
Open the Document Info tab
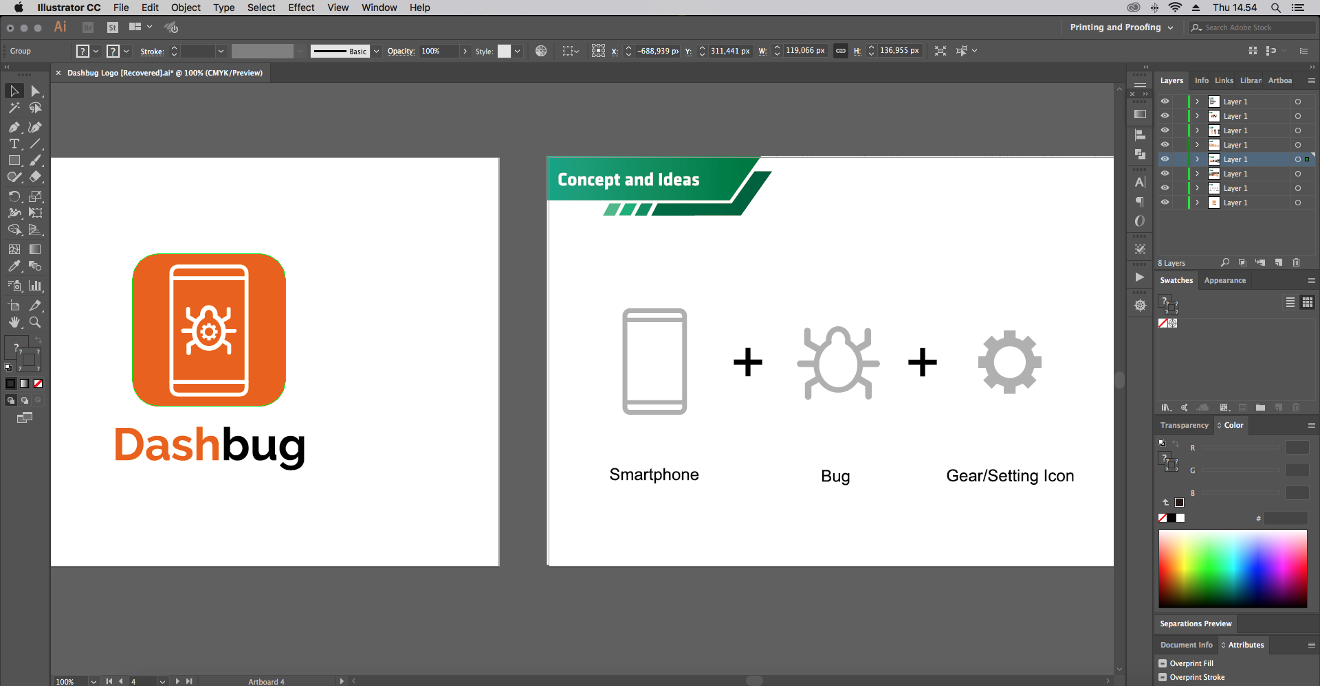pyautogui.click(x=1187, y=645)
